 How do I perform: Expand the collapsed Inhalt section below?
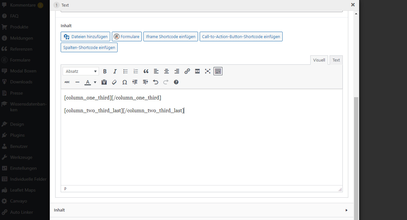tap(346, 210)
